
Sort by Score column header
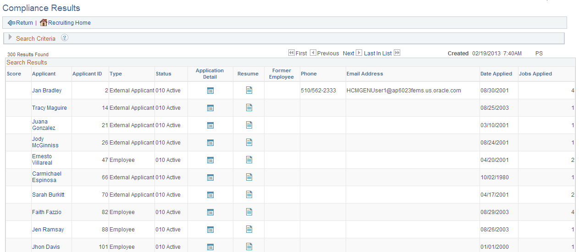[x=14, y=74]
